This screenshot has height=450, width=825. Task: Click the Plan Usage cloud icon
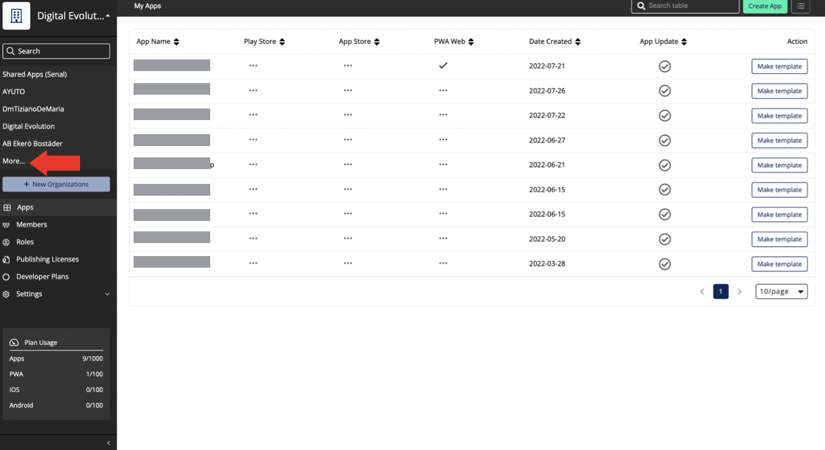point(14,342)
